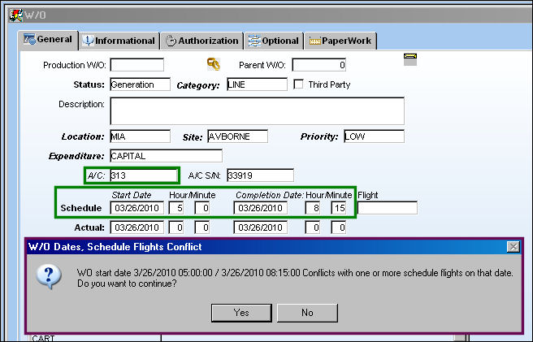The image size is (533, 342).
Task: Switch to the Authorization tab
Action: [202, 41]
